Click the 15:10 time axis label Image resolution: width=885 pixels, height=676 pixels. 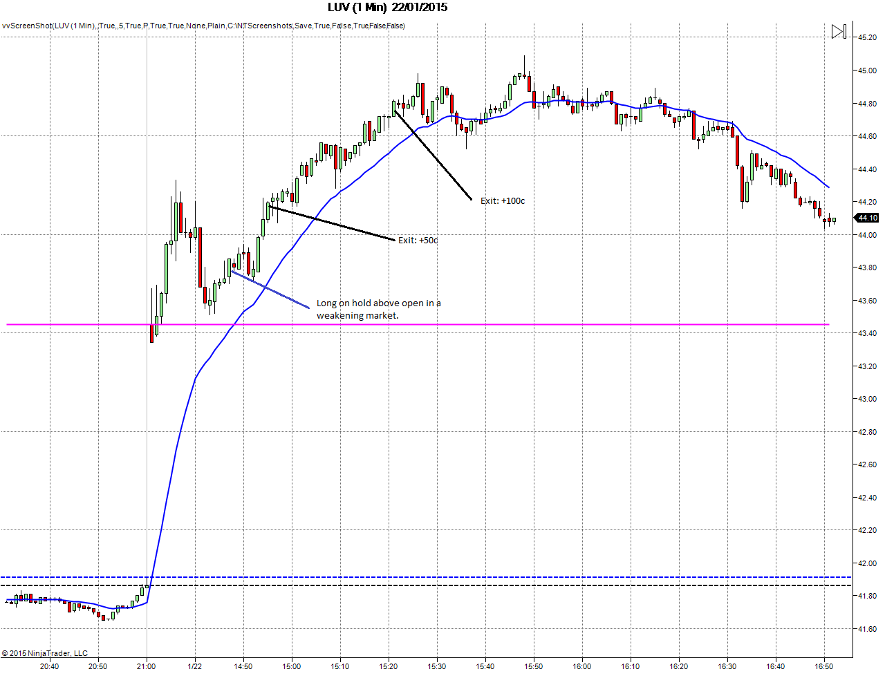(339, 666)
